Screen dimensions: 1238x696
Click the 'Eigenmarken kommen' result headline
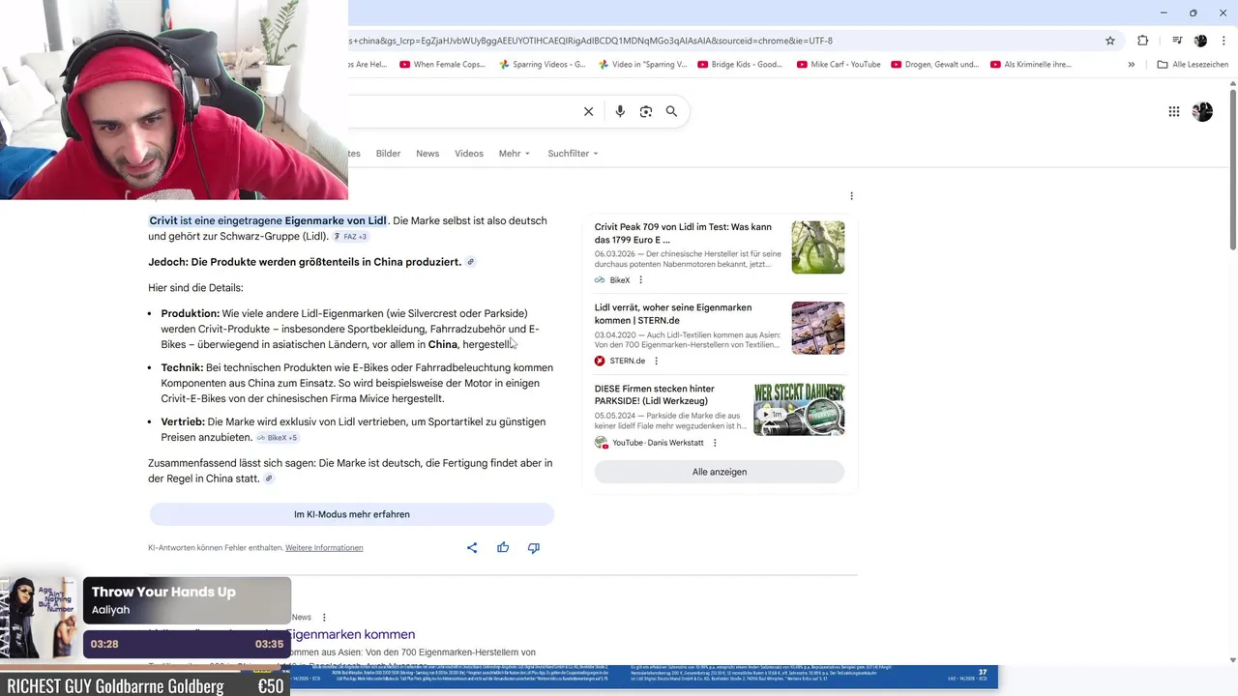[350, 635]
